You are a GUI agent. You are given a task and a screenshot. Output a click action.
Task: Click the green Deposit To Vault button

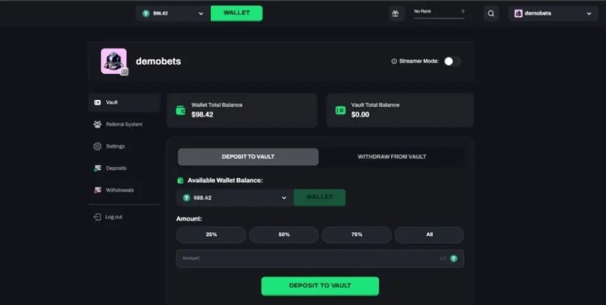(x=320, y=285)
